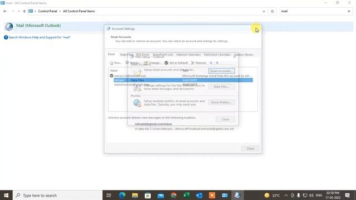Image resolution: width=356 pixels, height=200 pixels.
Task: Move the selected account up with the arrow
Action: point(211,63)
